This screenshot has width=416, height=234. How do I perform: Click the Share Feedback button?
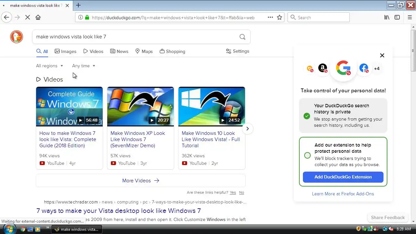(x=388, y=217)
